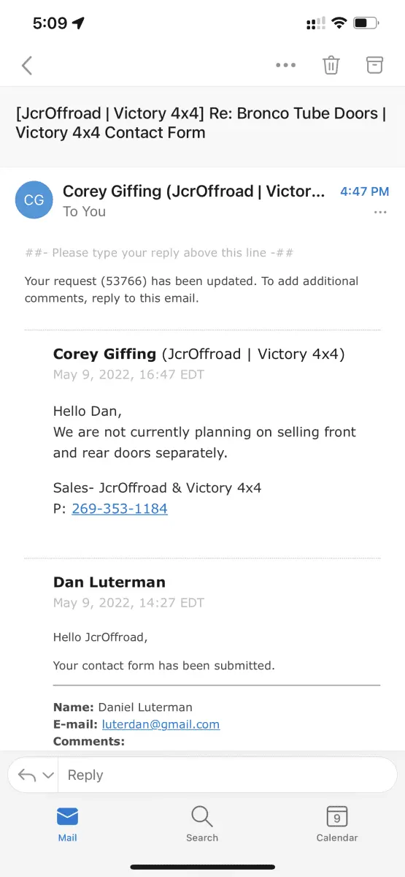Tap the back arrow icon
This screenshot has width=405, height=877.
pos(27,65)
